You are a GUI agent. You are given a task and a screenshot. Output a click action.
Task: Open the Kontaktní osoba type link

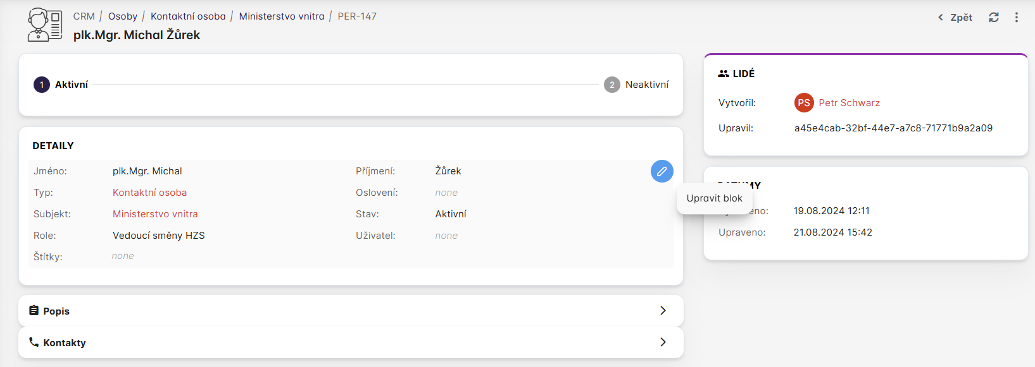pos(149,193)
